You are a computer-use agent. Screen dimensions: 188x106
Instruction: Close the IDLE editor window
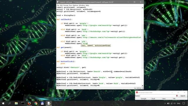141,2
